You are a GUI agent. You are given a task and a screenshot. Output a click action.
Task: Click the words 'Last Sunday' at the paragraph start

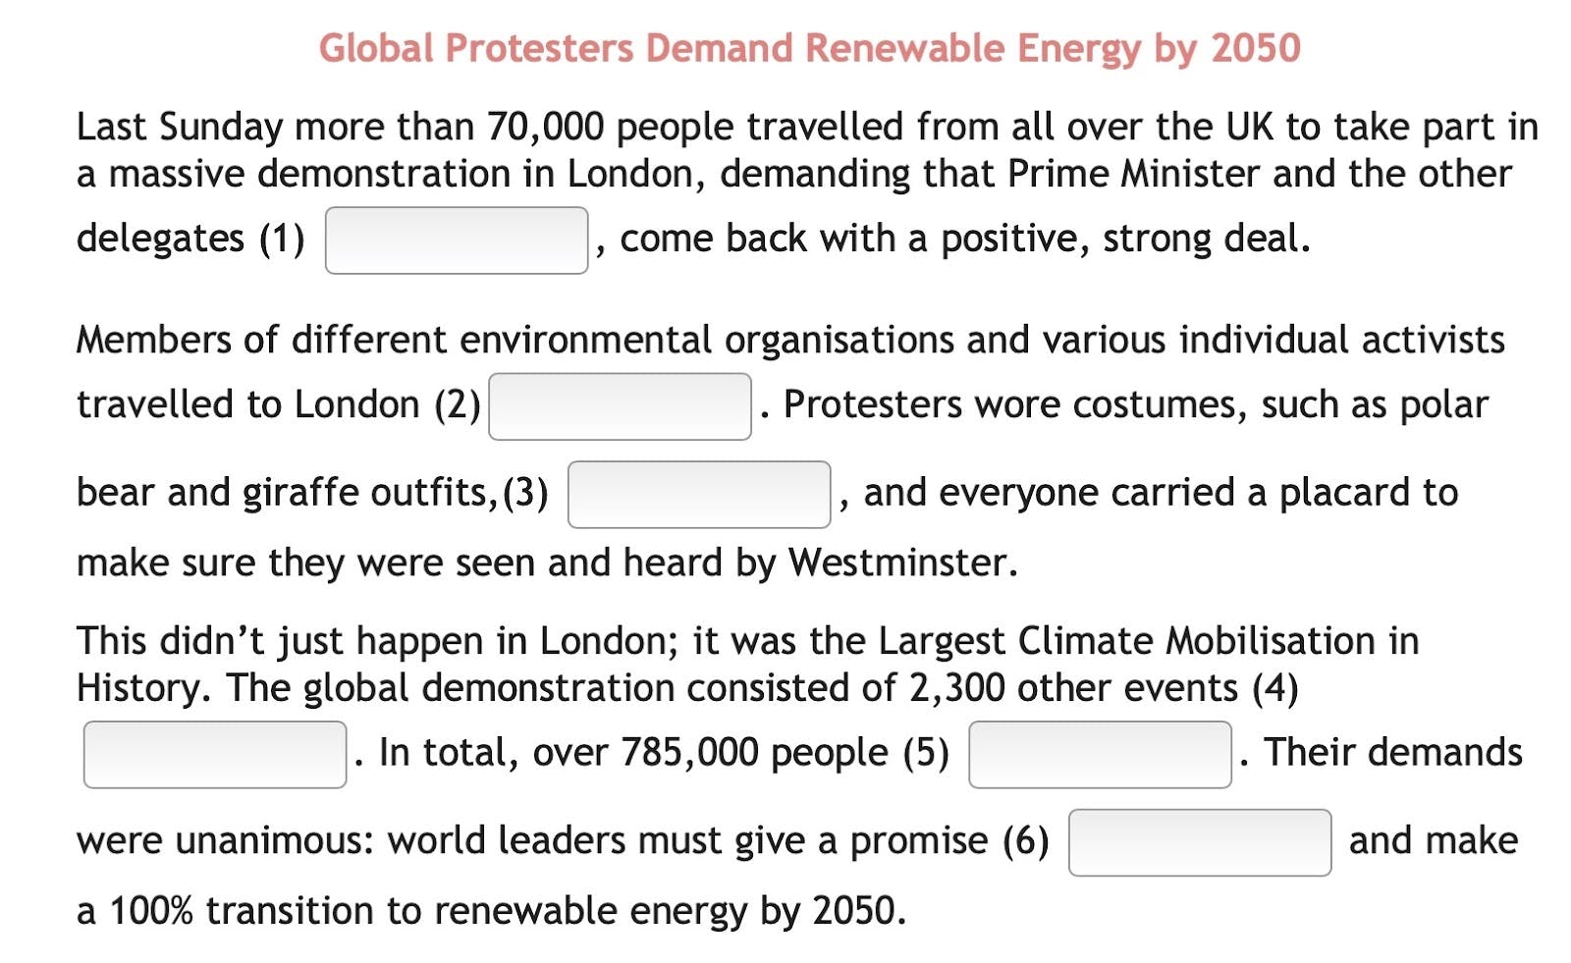[x=180, y=127]
